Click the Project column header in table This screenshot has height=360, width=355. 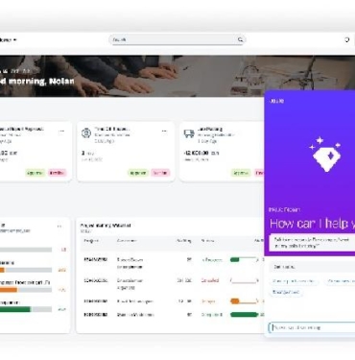[x=91, y=241]
